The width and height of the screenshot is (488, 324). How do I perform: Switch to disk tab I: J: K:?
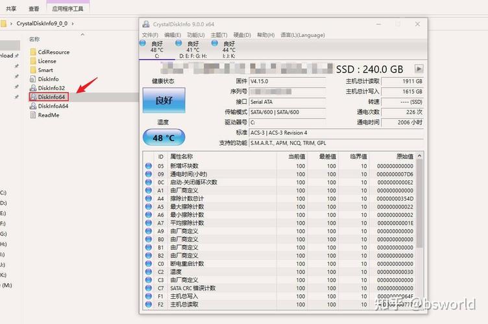(x=228, y=50)
